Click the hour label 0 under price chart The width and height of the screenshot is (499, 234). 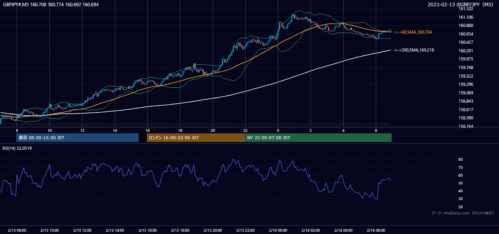click(278, 130)
